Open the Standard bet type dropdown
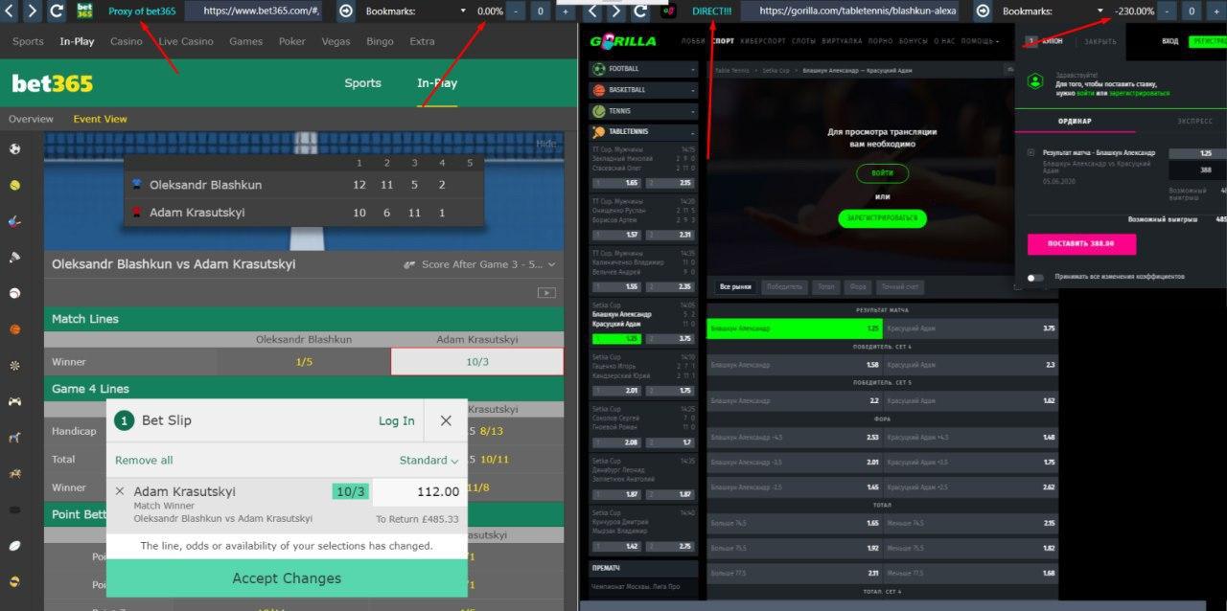 [428, 461]
